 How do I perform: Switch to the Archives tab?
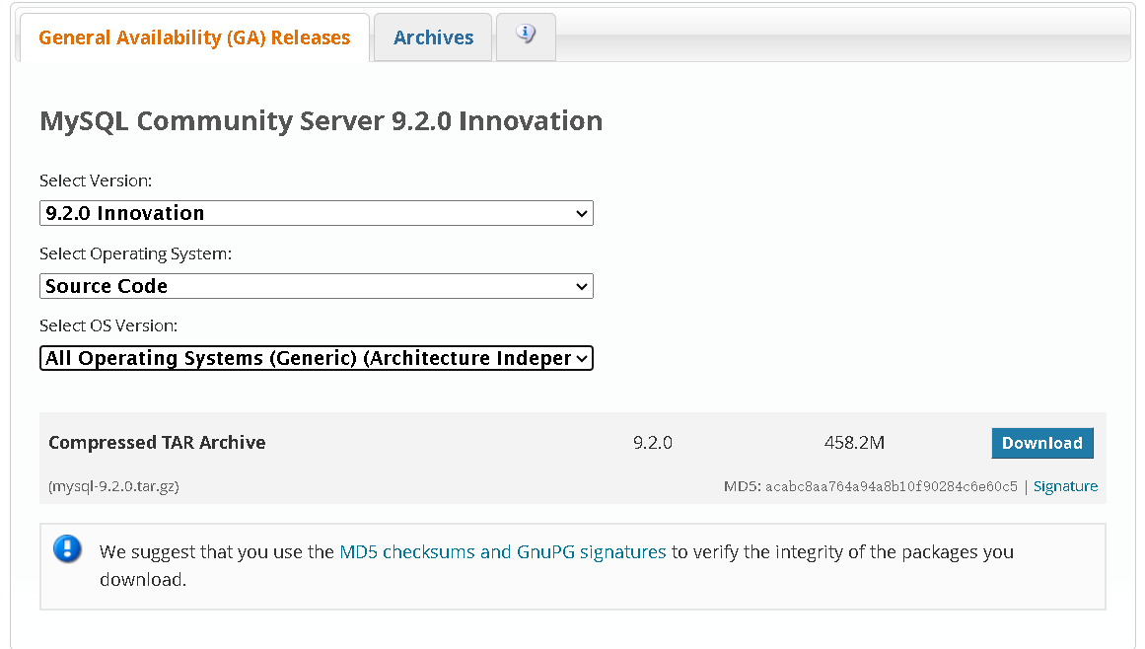click(x=433, y=37)
